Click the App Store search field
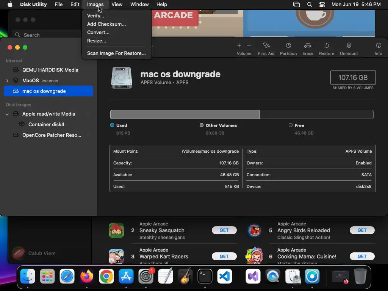This screenshot has width=388, height=291. (47, 35)
